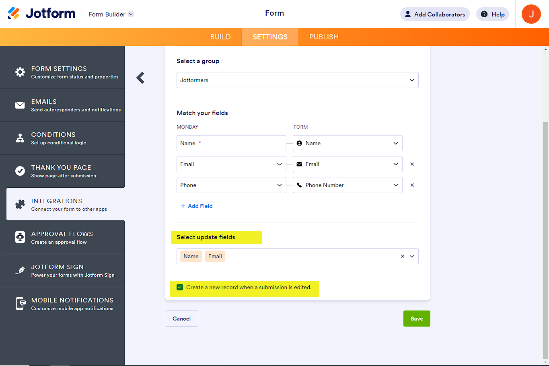Switch to the PUBLISH tab
This screenshot has height=366, width=549.
pos(324,37)
